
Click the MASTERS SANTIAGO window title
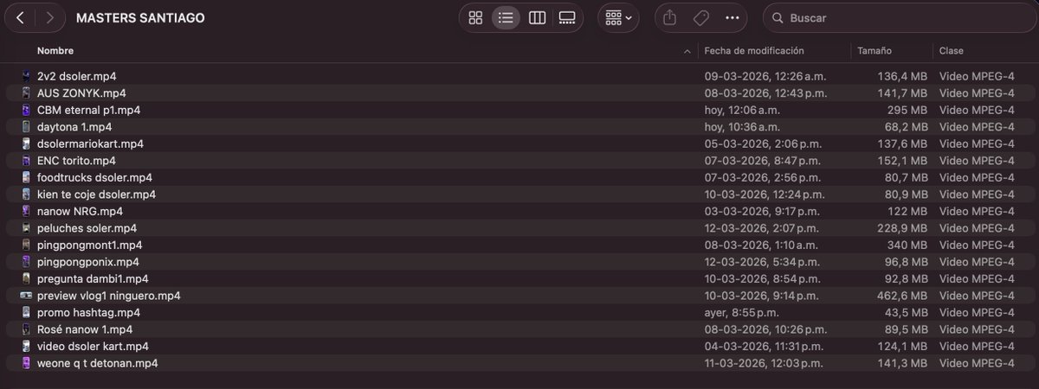[140, 17]
